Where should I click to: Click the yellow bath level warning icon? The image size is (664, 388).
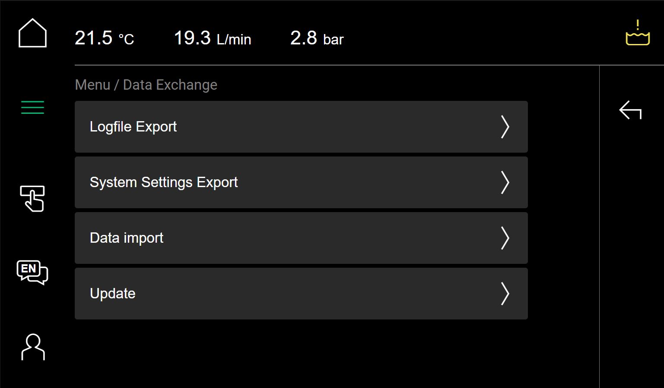click(x=638, y=32)
